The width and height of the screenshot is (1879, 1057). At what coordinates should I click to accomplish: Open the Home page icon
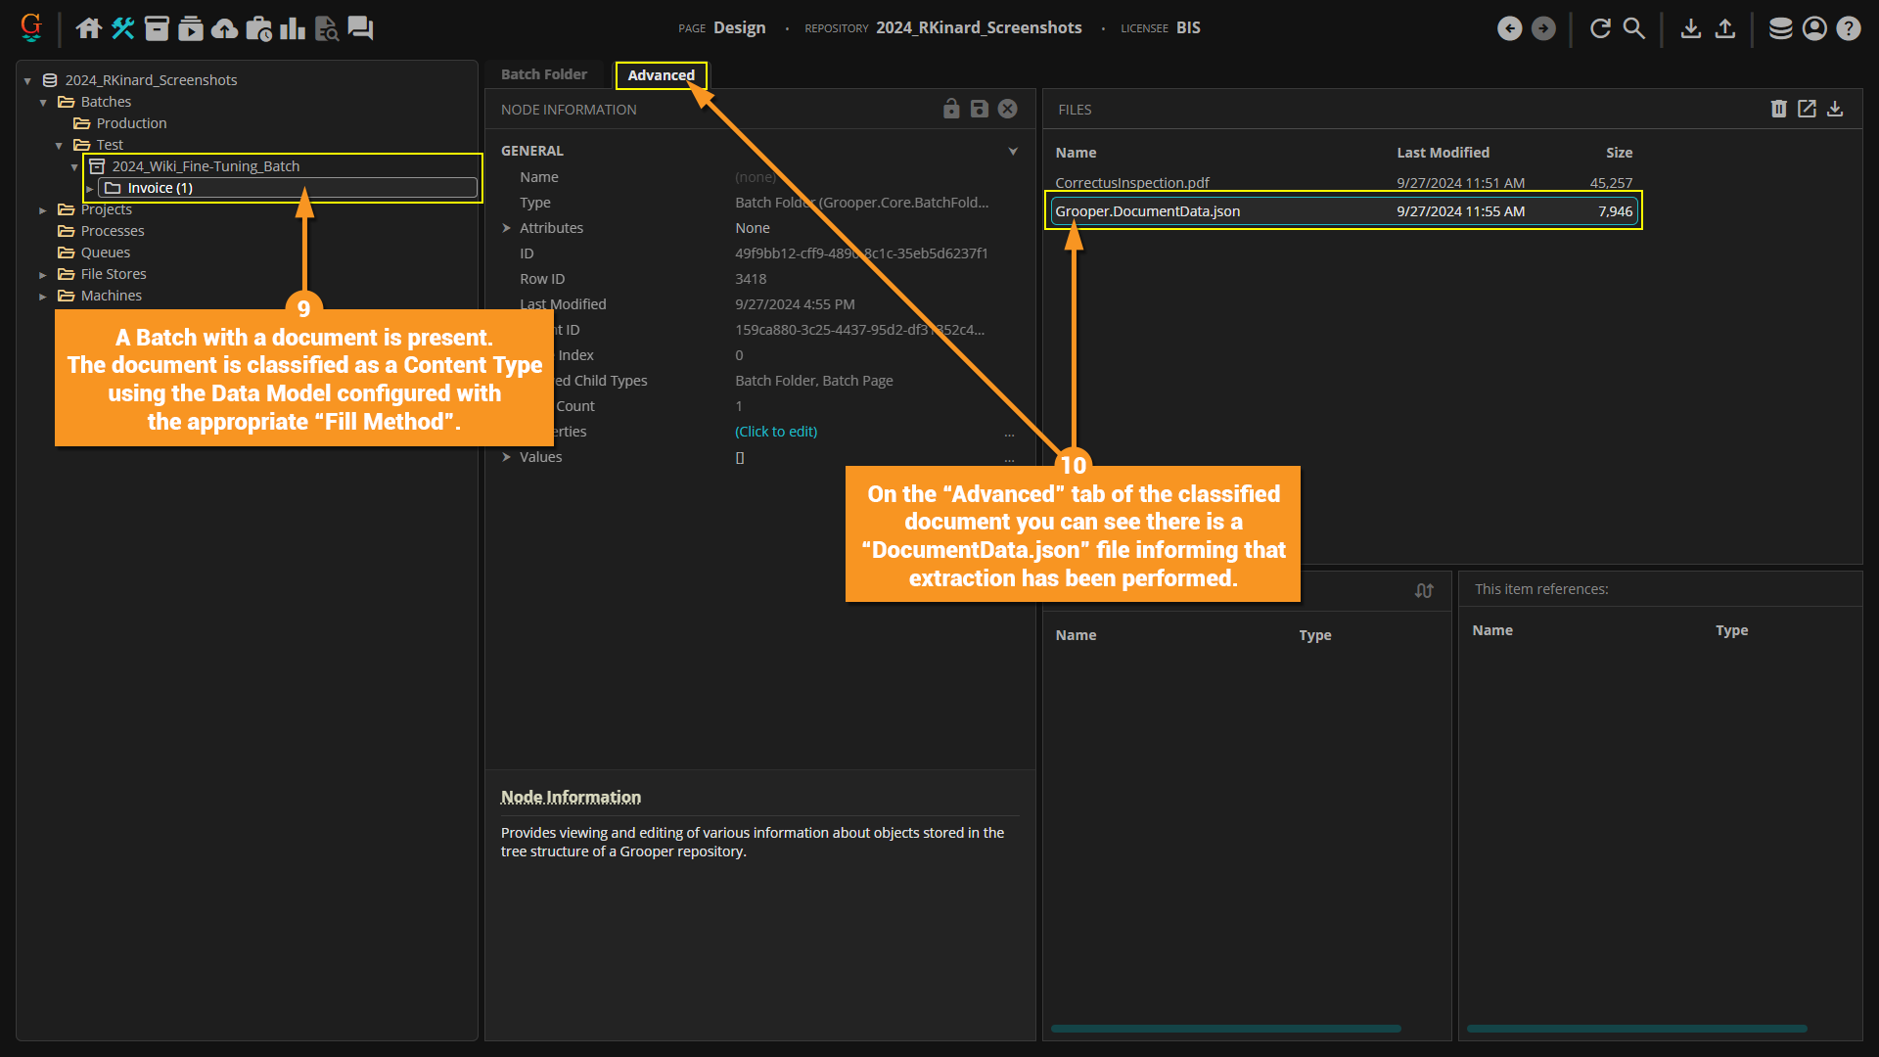click(x=89, y=28)
